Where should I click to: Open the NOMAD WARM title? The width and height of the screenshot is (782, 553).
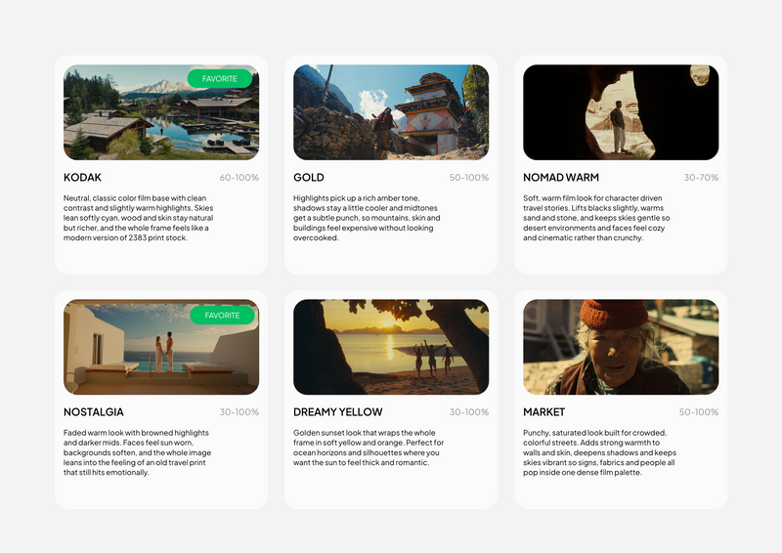(x=561, y=178)
